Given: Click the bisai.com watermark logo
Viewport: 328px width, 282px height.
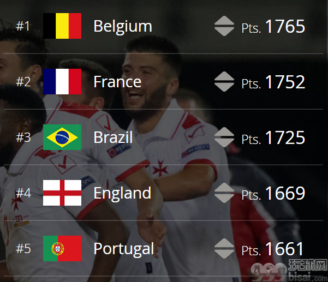Looking at the screenshot, I should coord(290,271).
